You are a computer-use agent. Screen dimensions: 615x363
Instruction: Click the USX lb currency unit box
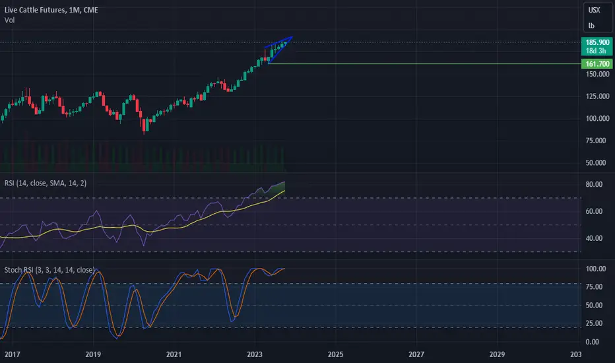coord(597,18)
